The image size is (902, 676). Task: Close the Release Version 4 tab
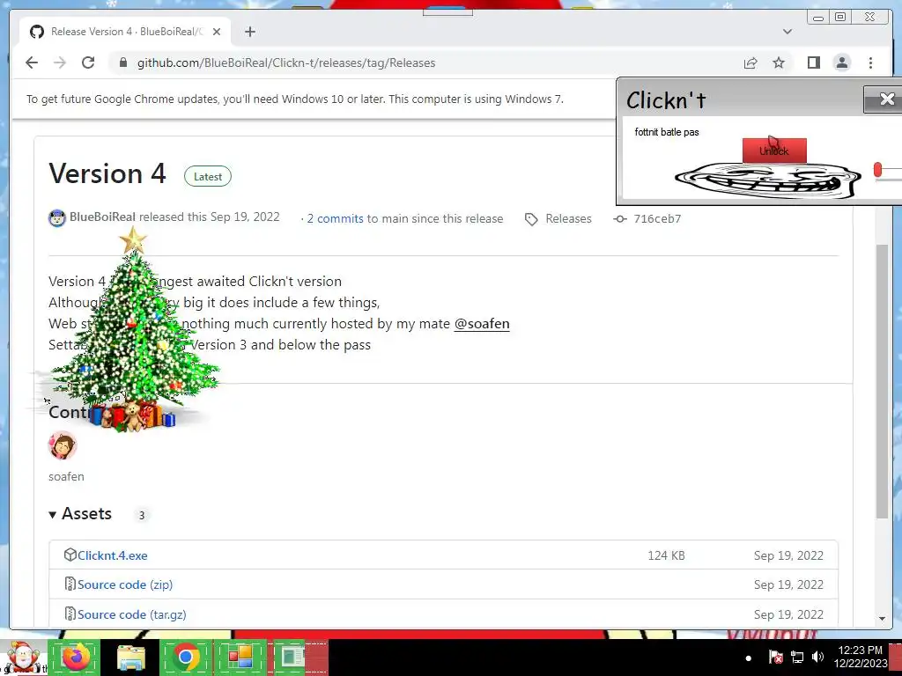click(x=217, y=32)
